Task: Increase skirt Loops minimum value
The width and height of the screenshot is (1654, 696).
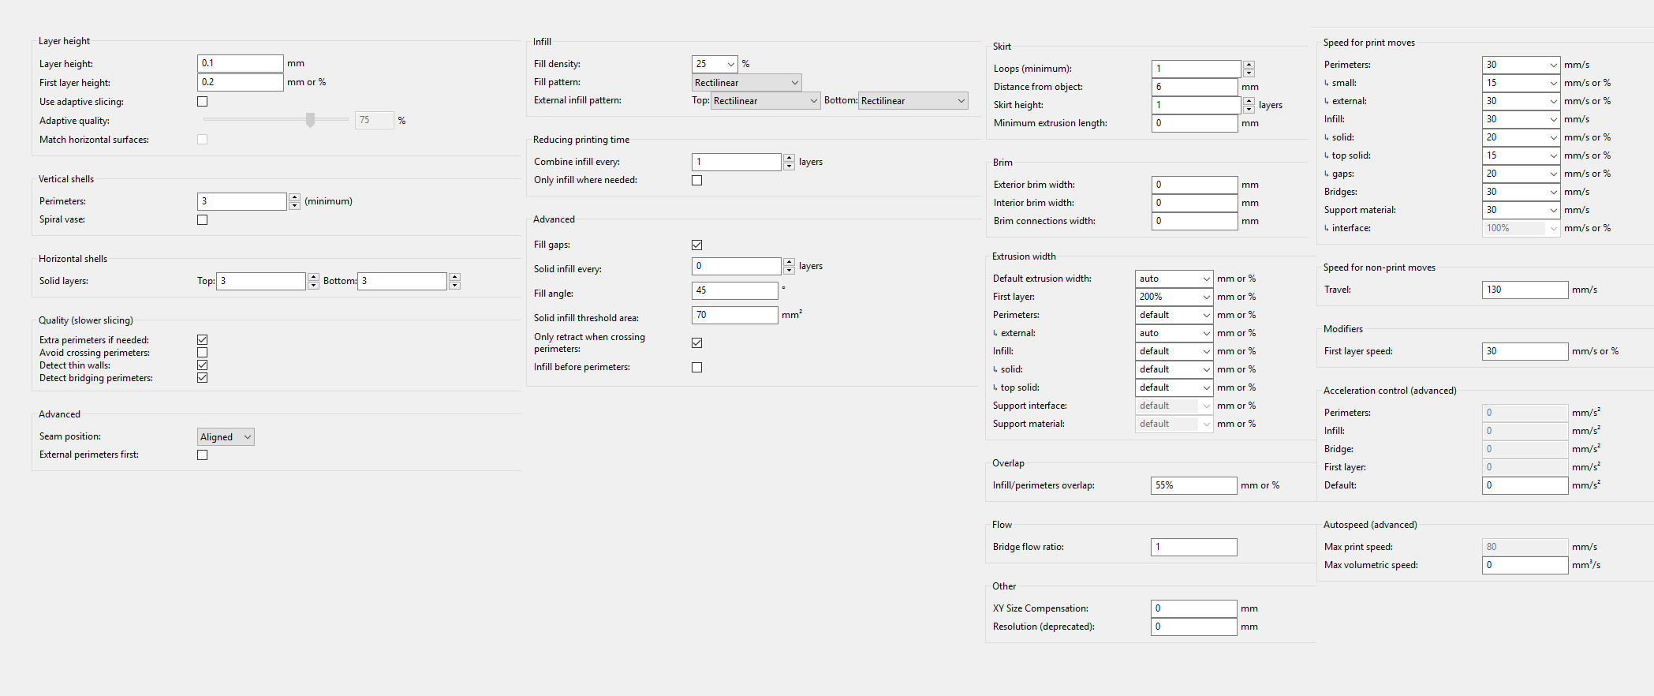Action: (1249, 65)
